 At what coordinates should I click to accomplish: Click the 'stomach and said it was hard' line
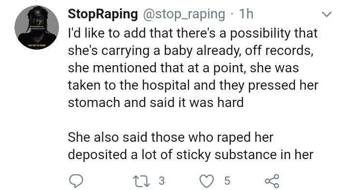pyautogui.click(x=156, y=103)
